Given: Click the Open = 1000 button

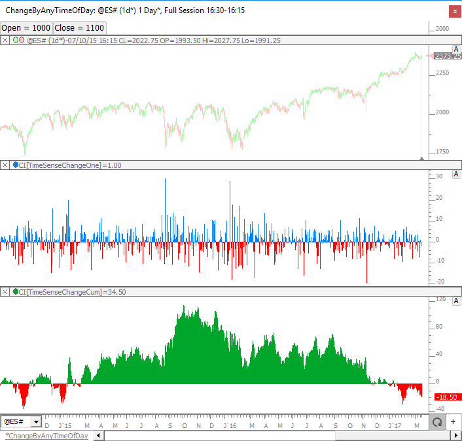Looking at the screenshot, I should click(x=26, y=28).
